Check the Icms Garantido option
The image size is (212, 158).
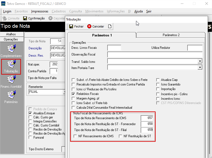click(x=158, y=84)
